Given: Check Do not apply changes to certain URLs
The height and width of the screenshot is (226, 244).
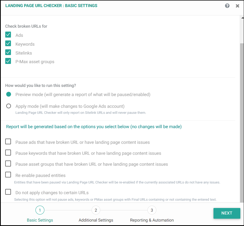Looking at the screenshot, I should 8,192.
